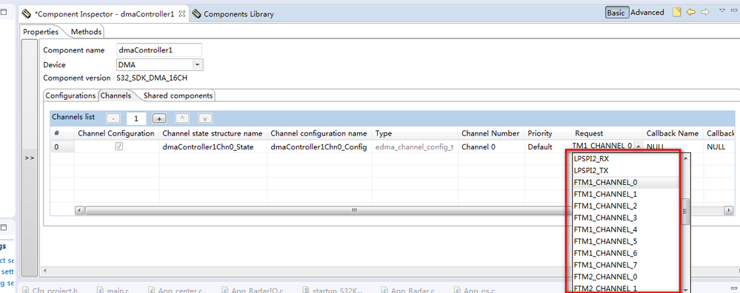Screen dimensions: 740x293
Task: Click the row number 0 cell
Action: 62,147
